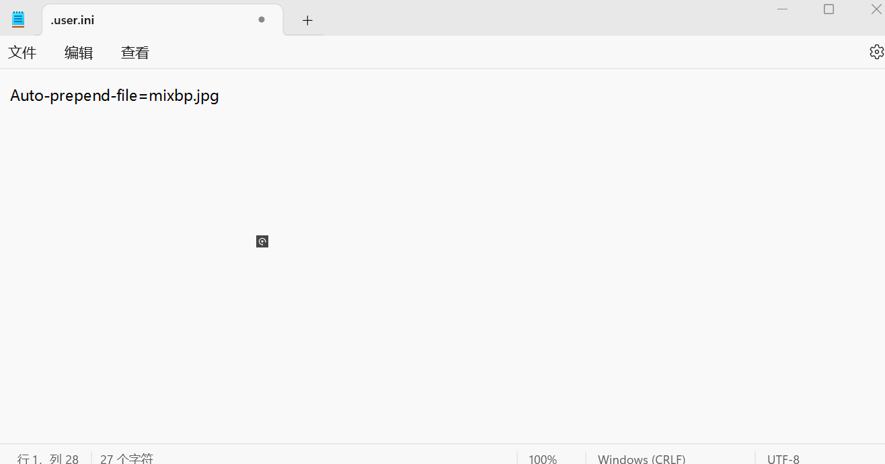Close the Notepad window
This screenshot has width=885, height=464.
[877, 9]
